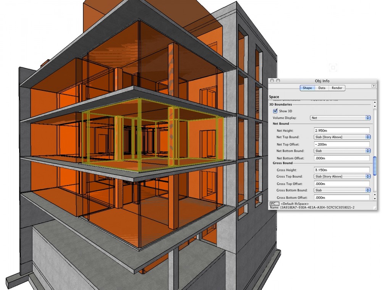
Task: Click the Gross Bound section heading
Action: [x=283, y=163]
